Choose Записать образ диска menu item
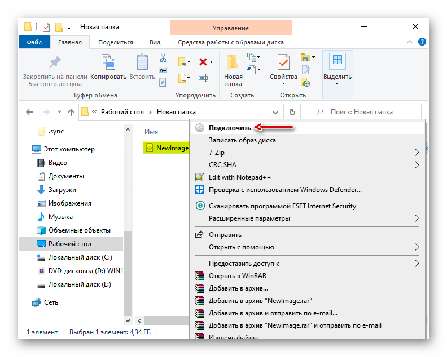 [307, 140]
